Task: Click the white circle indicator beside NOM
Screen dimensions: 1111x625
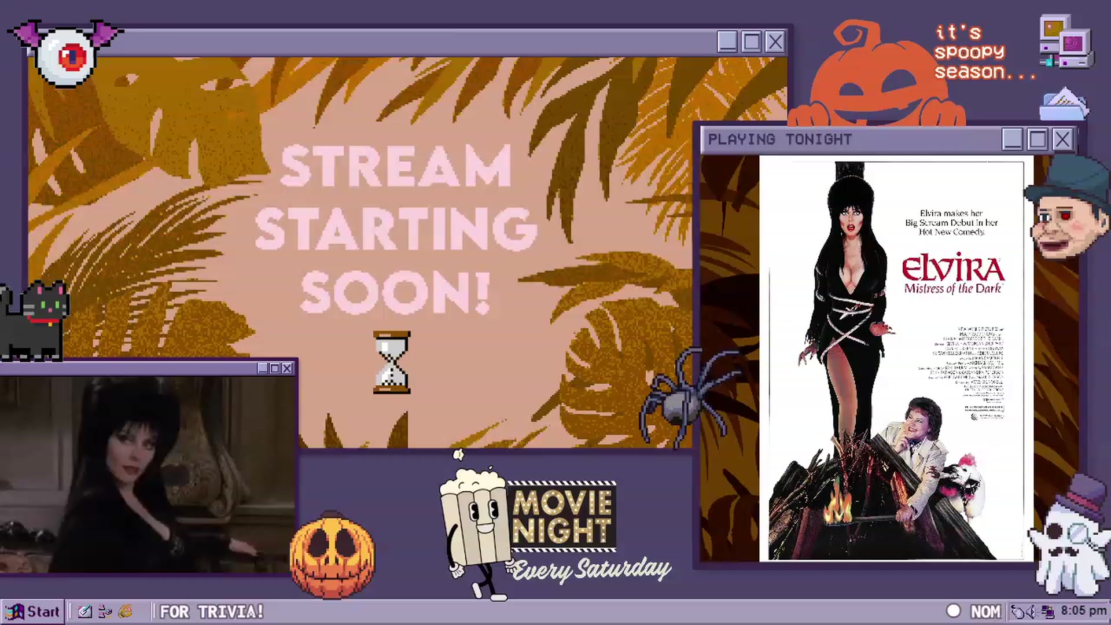Action: pos(953,611)
